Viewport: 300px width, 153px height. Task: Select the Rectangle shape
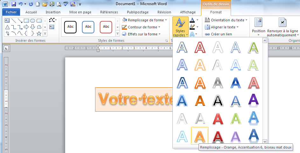click(26, 21)
